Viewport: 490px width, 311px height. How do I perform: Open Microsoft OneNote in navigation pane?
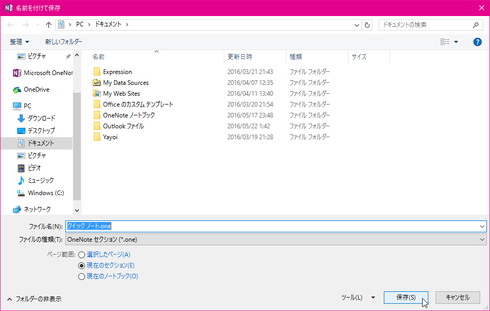pos(42,73)
